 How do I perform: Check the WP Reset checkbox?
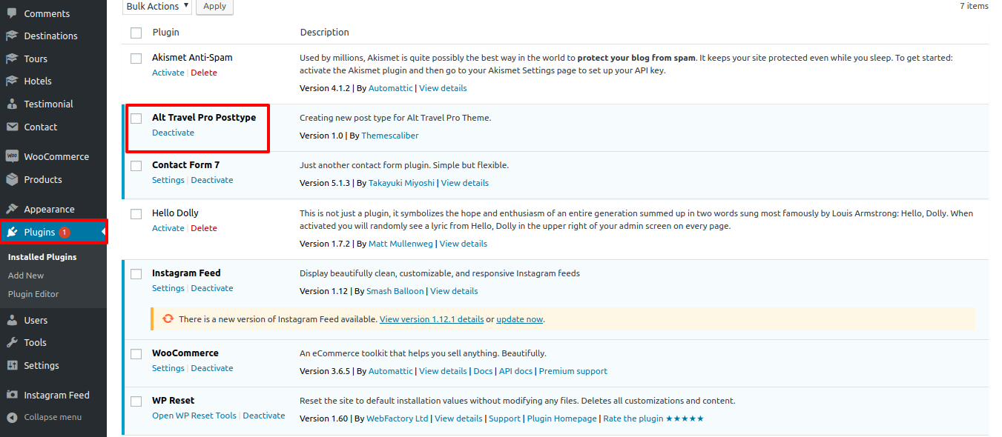pos(136,401)
